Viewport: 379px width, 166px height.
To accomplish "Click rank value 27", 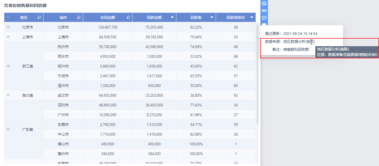I will point(236,115).
